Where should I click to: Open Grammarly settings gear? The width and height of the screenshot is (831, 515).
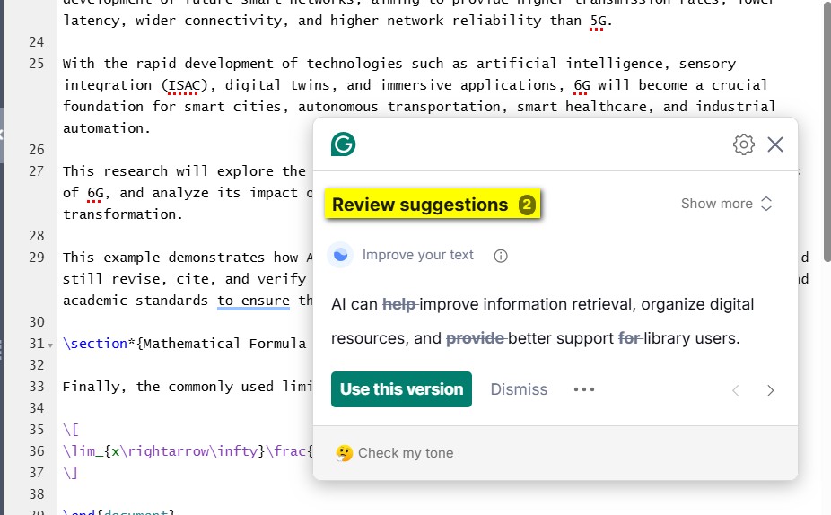coord(744,144)
